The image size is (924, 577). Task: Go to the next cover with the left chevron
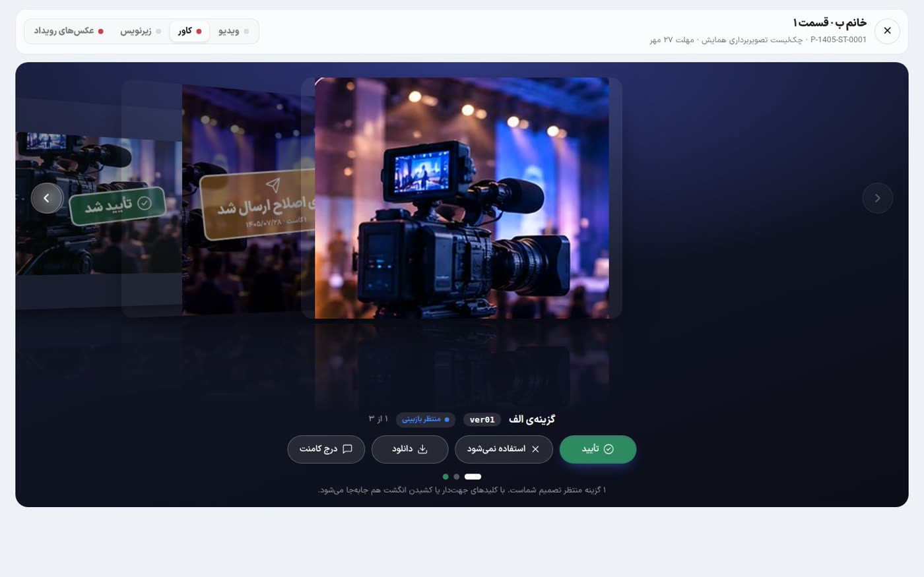(x=46, y=198)
